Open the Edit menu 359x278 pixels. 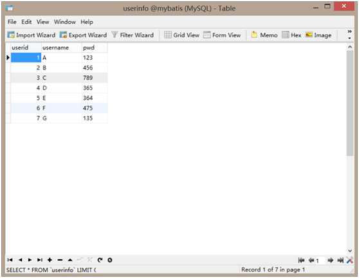(26, 22)
